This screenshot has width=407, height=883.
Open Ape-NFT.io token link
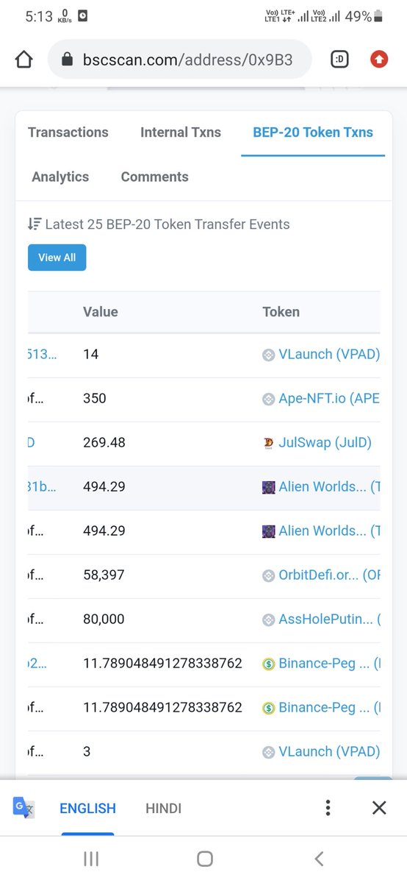329,398
